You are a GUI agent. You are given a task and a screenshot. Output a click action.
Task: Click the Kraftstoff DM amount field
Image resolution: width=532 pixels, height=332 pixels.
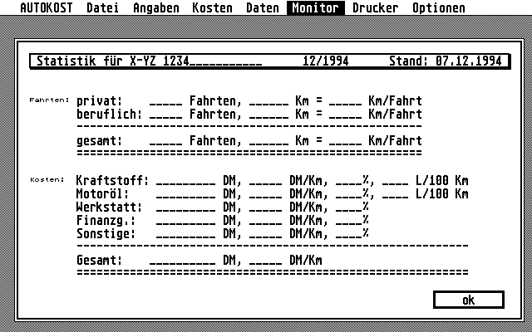click(x=186, y=181)
